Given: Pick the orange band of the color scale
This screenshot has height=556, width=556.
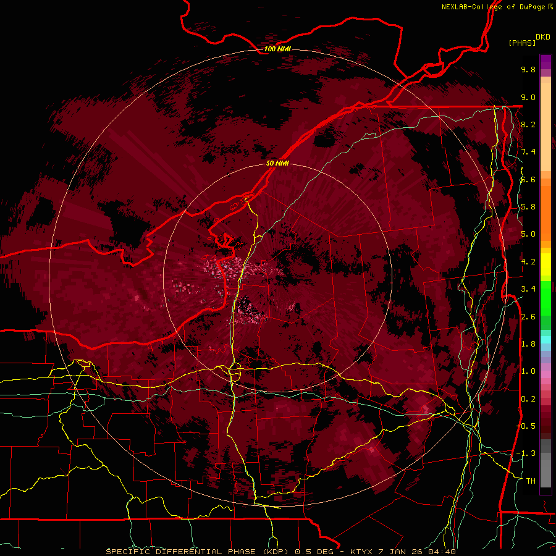Looking at the screenshot, I should click(545, 213).
